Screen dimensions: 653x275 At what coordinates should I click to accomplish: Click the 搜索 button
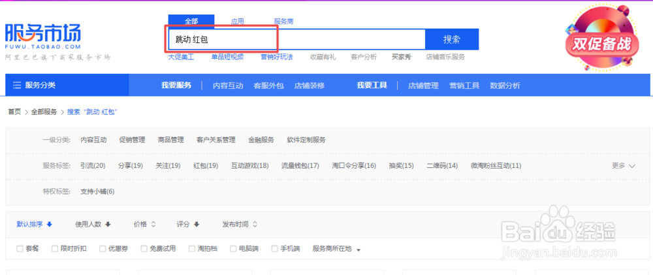coord(452,40)
